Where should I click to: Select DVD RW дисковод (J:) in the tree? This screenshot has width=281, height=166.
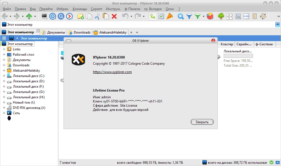pos(29,108)
